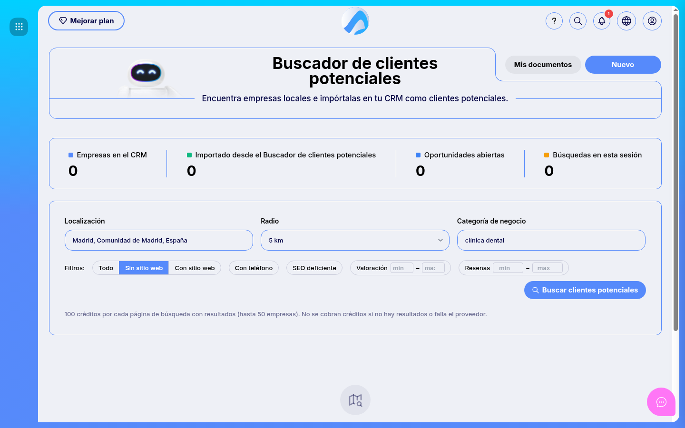This screenshot has height=428, width=685.
Task: Switch to the Nuevo tab
Action: (623, 65)
